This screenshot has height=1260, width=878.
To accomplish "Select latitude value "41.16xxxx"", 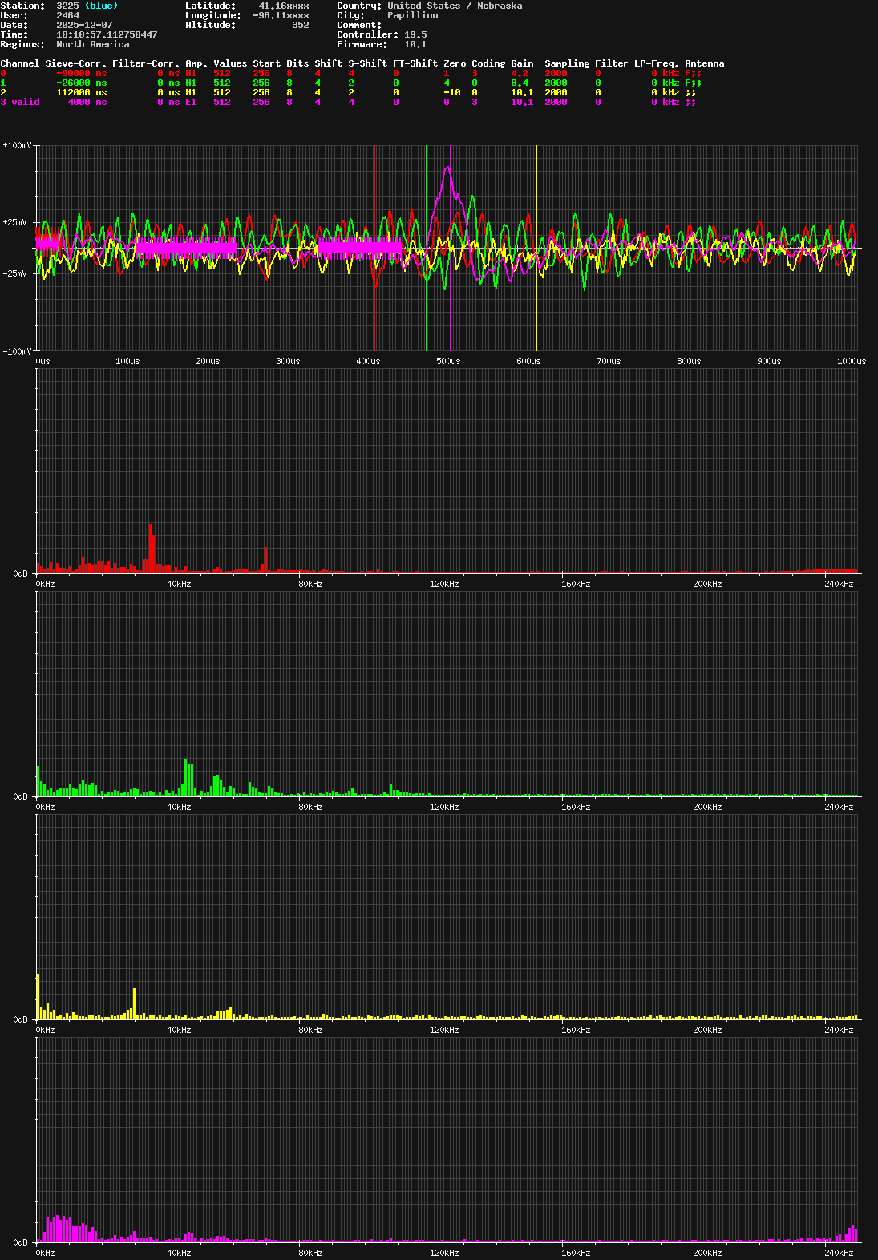I will (283, 6).
